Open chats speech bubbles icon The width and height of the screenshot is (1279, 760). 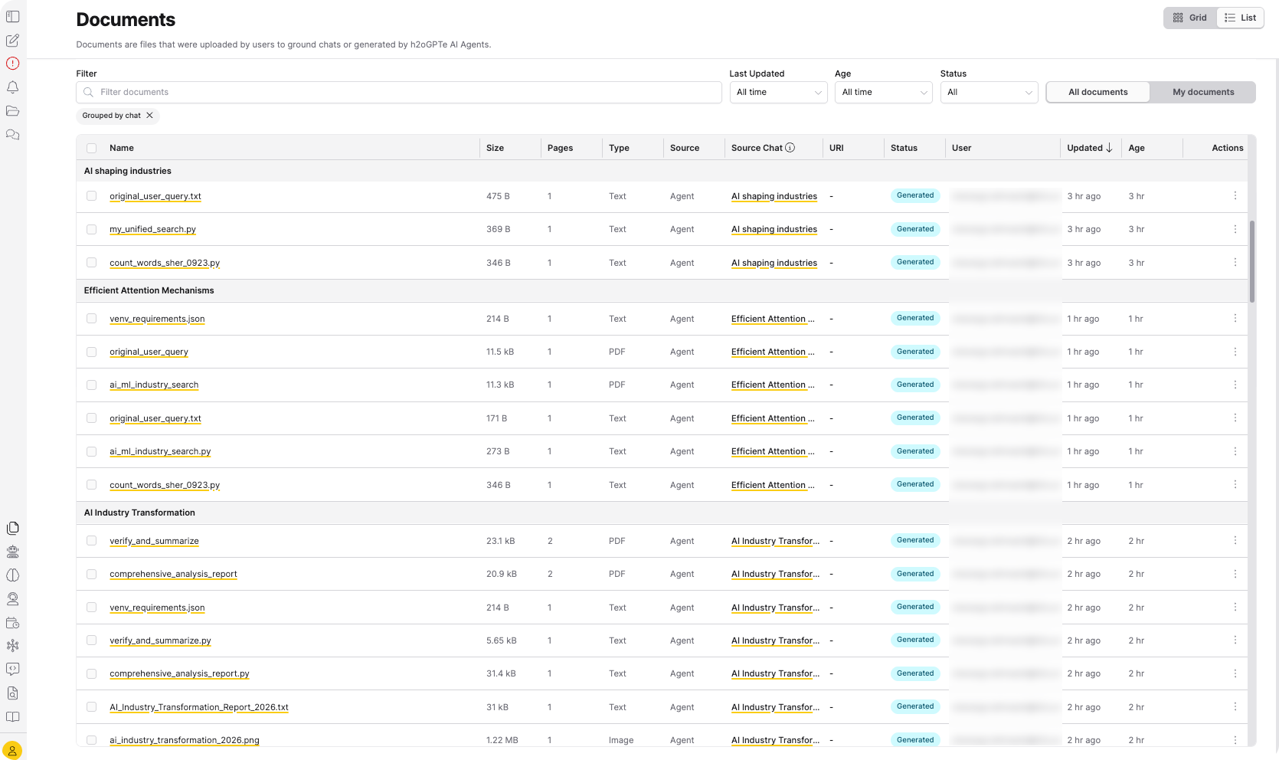coord(12,135)
